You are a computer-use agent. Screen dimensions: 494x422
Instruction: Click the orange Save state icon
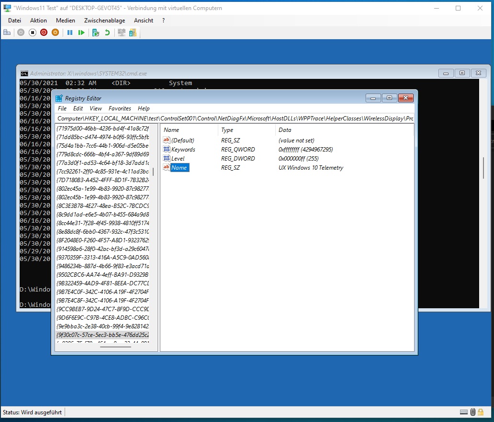pos(55,32)
